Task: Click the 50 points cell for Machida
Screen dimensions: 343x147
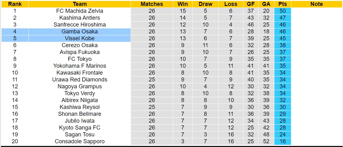Action: pyautogui.click(x=283, y=11)
